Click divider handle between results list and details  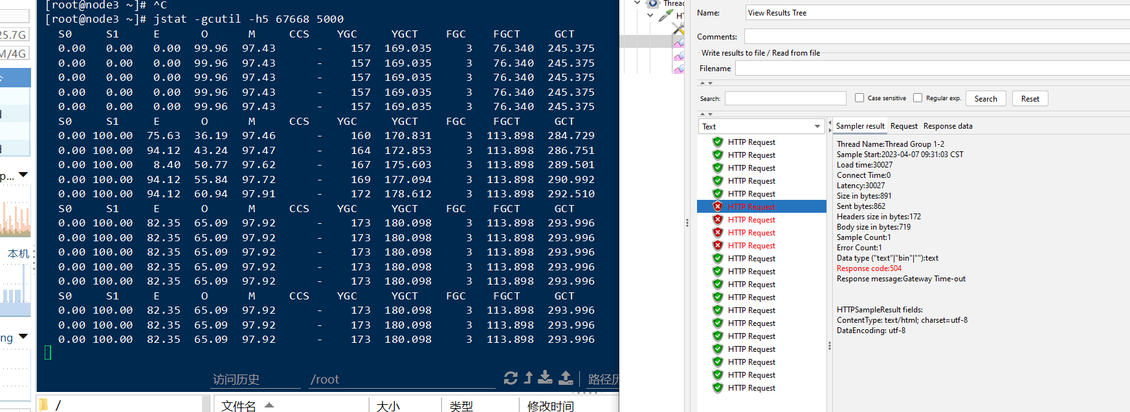829,346
